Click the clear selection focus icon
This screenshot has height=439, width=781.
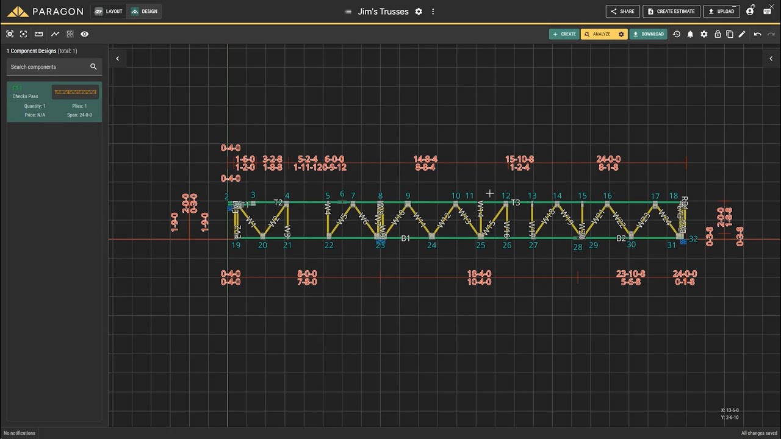10,34
